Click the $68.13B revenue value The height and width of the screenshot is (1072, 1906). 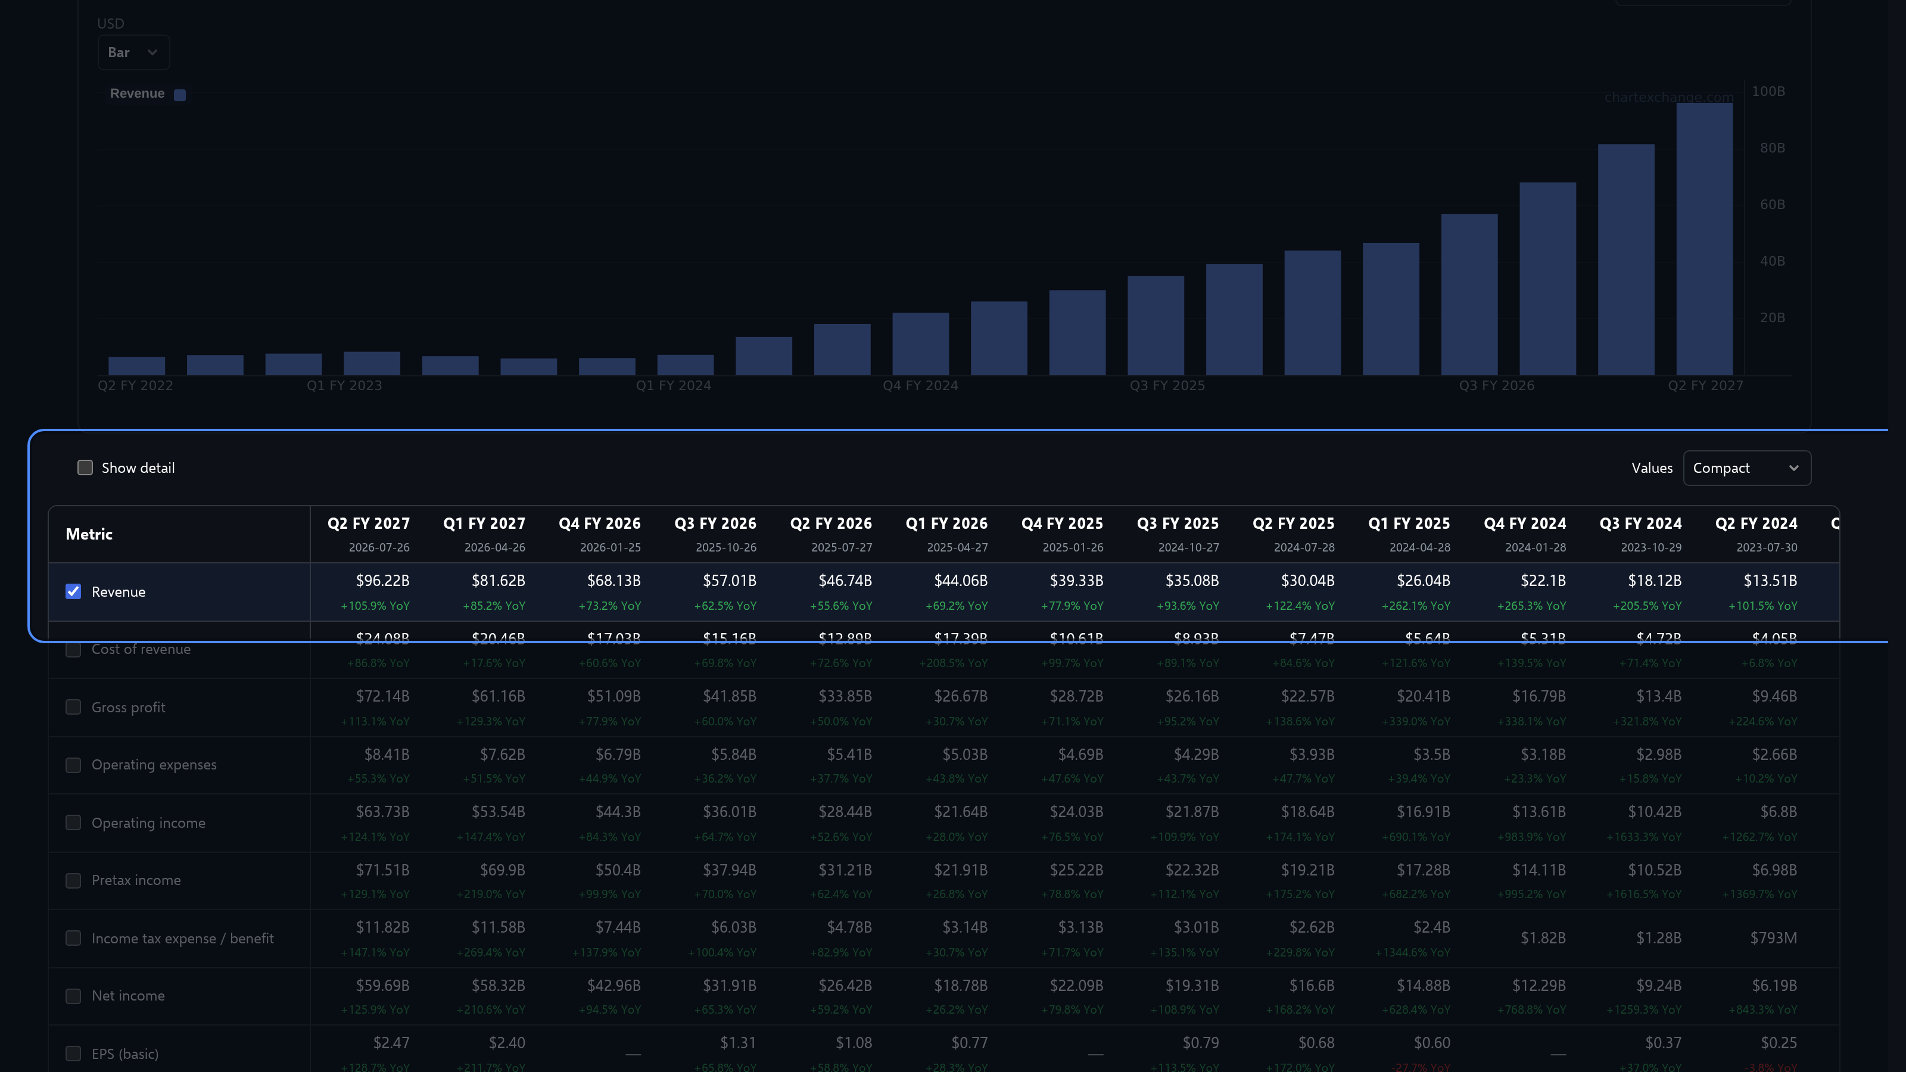(x=614, y=581)
